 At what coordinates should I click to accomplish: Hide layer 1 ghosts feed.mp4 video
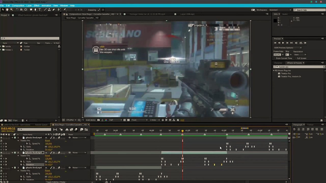coord(1,138)
